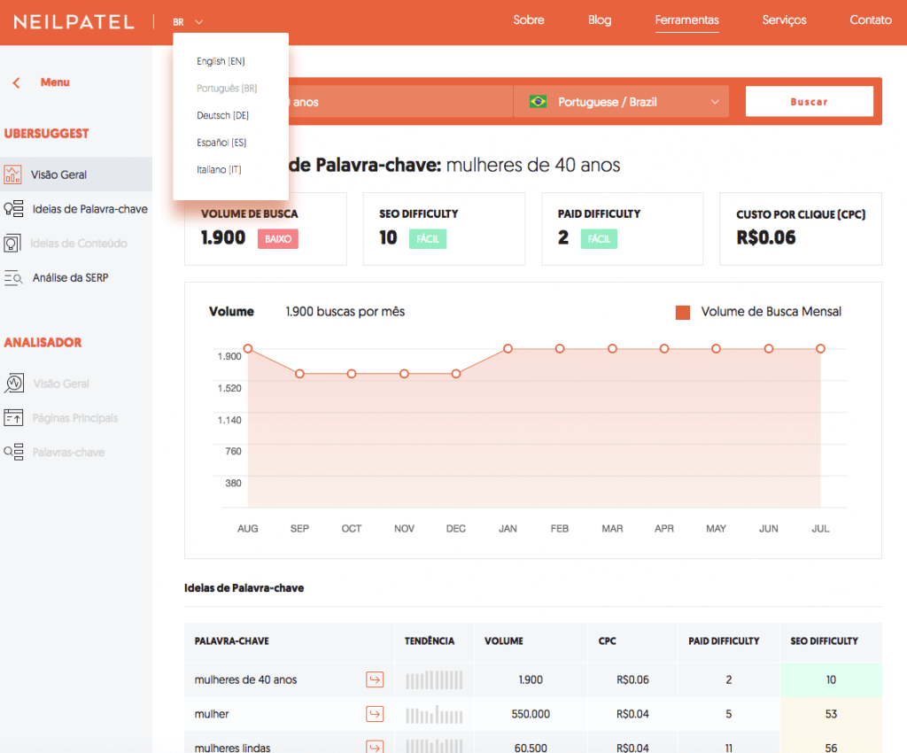Click the arrow icon in the mulheres lindas row
Viewport: 907px width, 753px height.
coord(375,747)
